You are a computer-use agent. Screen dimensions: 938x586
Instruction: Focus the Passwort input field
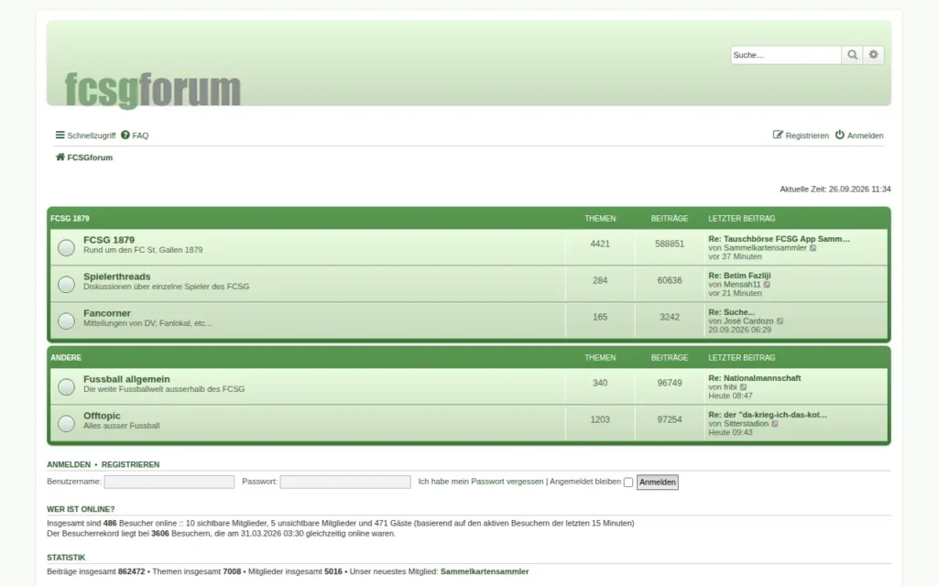(345, 482)
